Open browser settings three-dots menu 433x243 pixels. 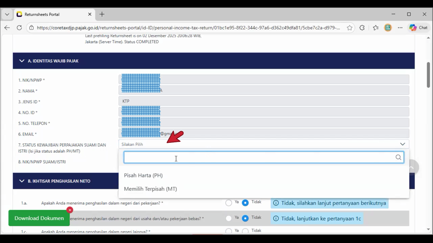click(x=400, y=28)
